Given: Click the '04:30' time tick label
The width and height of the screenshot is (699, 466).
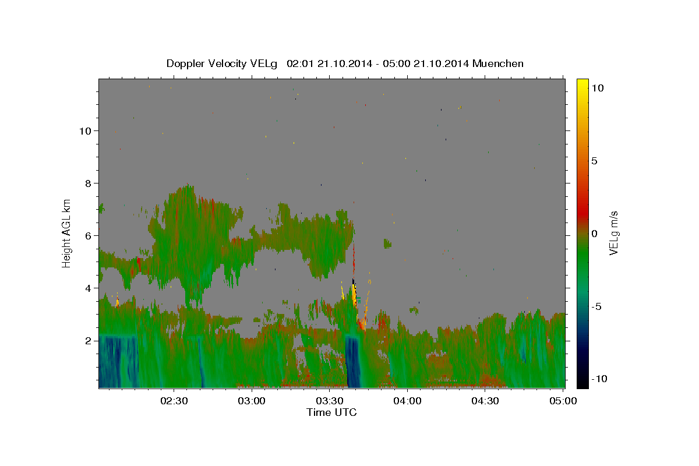Looking at the screenshot, I should [485, 401].
